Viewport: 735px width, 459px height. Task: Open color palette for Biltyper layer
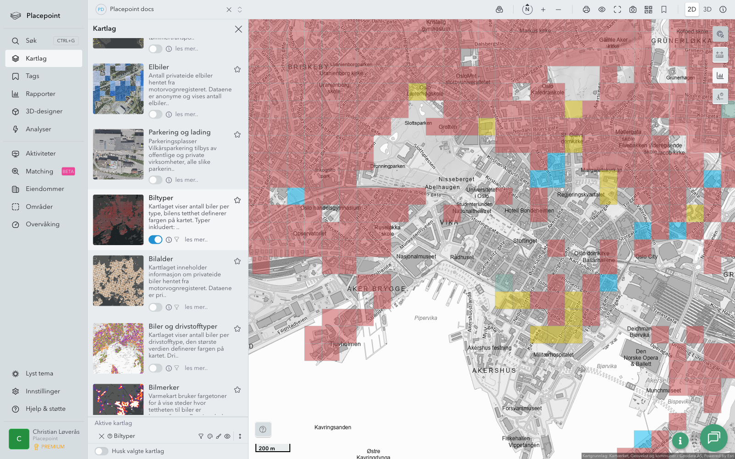210,437
